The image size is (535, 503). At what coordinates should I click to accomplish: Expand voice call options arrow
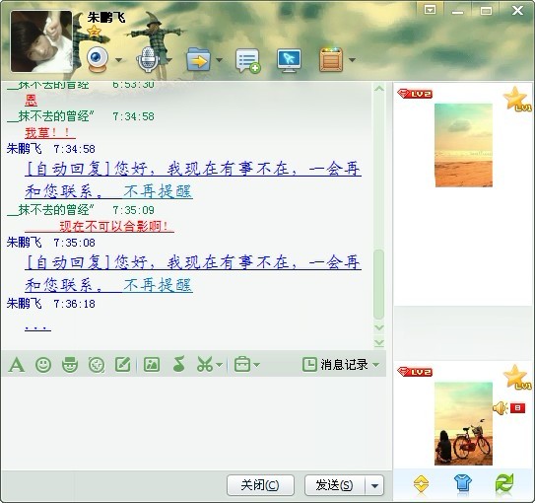coord(168,60)
